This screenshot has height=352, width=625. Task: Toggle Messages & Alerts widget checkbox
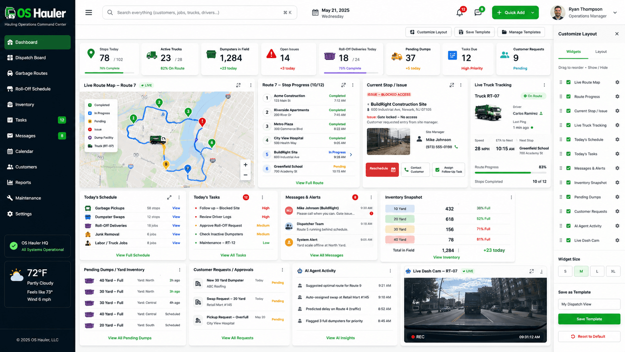tap(569, 168)
